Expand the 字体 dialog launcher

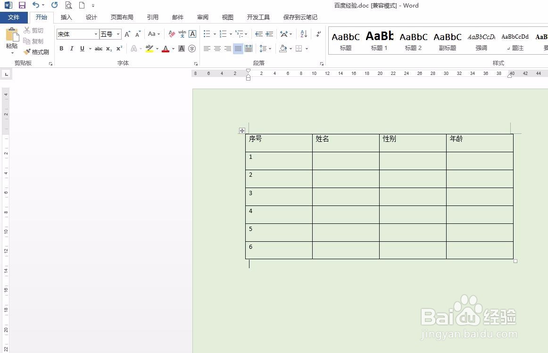coord(196,64)
